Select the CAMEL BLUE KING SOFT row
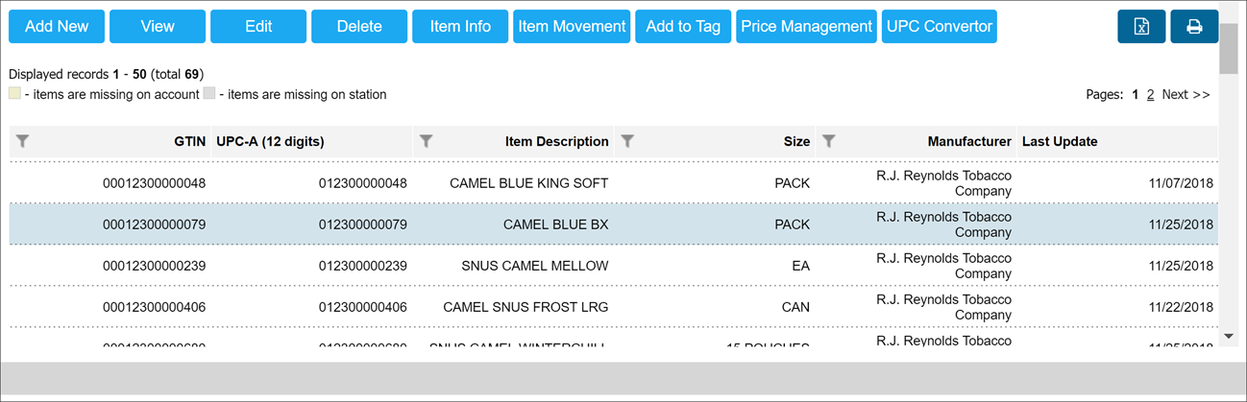The height and width of the screenshot is (402, 1247). tap(614, 182)
